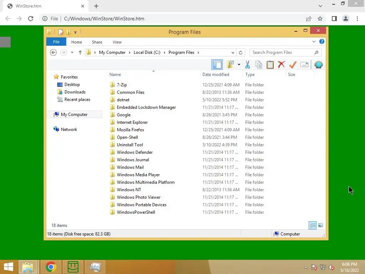Open the Share ribbon tab

pyautogui.click(x=97, y=42)
